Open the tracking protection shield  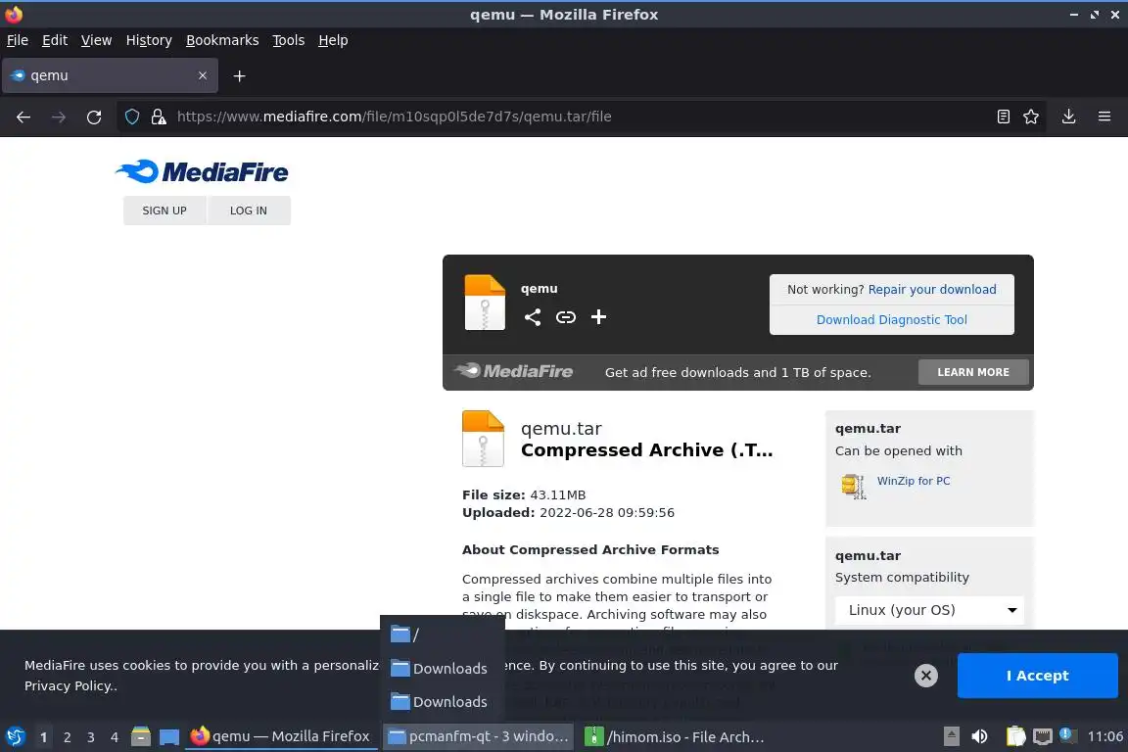[131, 117]
